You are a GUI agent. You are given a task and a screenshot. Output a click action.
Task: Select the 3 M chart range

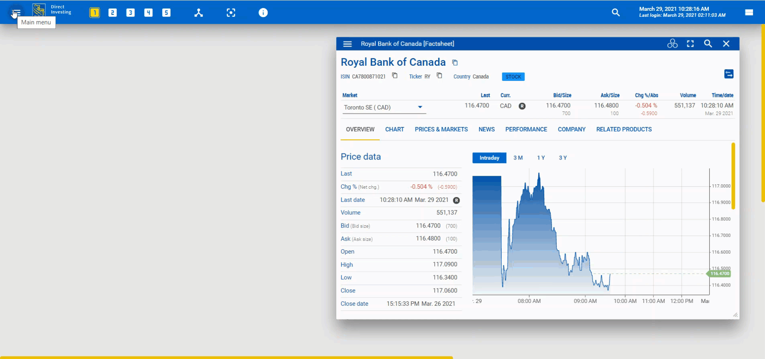pyautogui.click(x=518, y=158)
